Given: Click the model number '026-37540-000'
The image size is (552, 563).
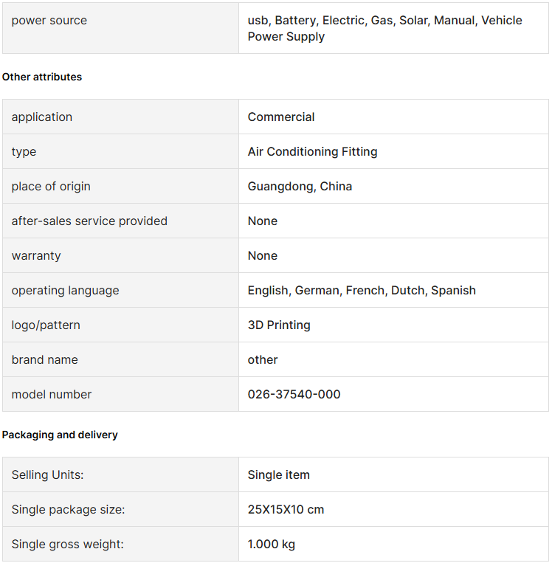Looking at the screenshot, I should pos(294,394).
